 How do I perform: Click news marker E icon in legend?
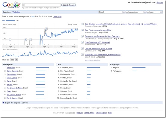coord(82,48)
